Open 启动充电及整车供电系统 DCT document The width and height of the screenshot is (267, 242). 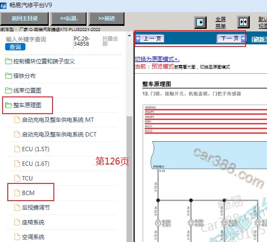coord(59,134)
